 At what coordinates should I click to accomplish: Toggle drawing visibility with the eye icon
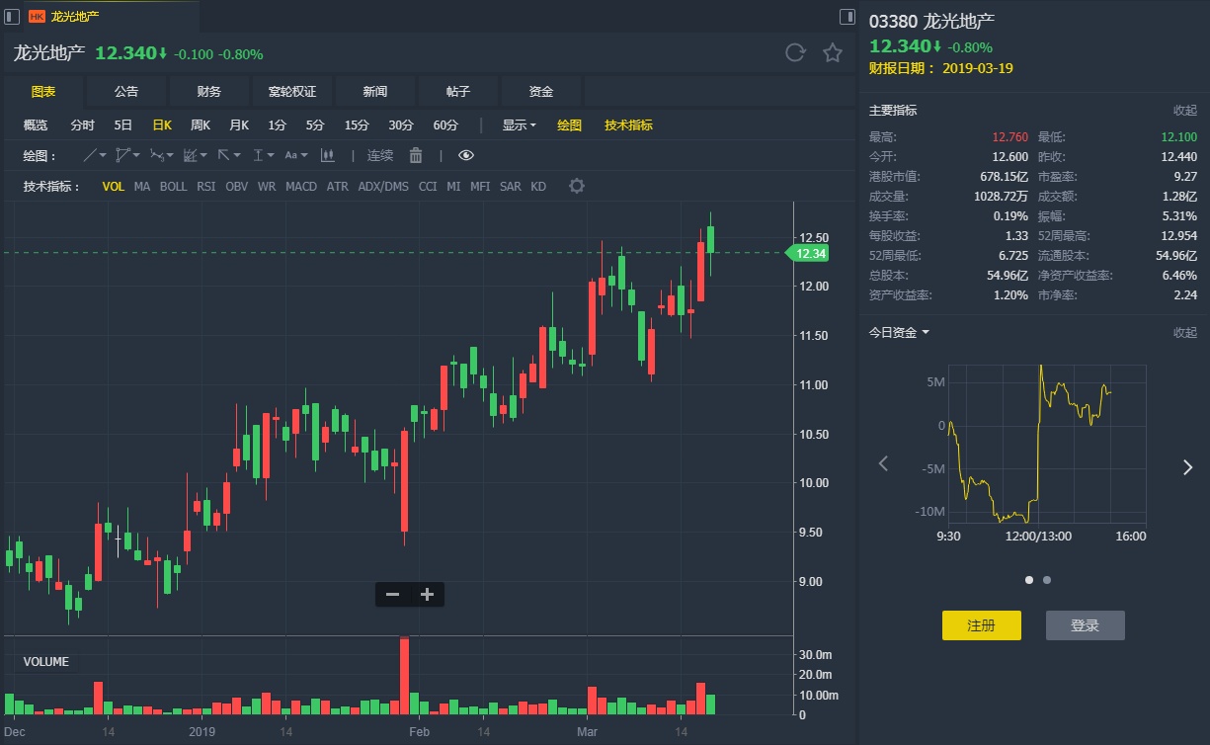click(x=466, y=155)
